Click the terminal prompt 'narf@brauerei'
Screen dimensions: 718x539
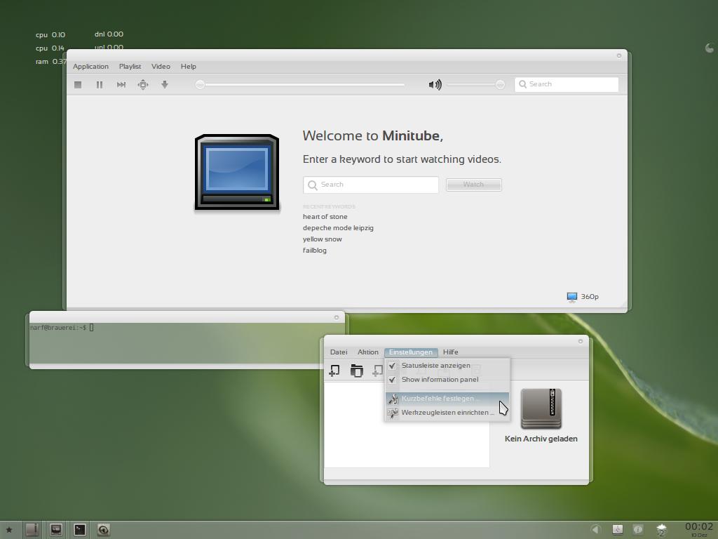pyautogui.click(x=58, y=328)
